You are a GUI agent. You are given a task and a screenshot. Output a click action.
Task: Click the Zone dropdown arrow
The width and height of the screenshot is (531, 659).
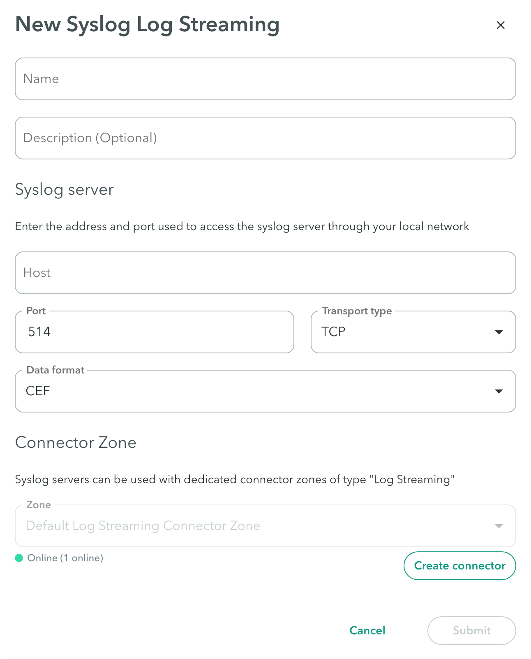499,526
